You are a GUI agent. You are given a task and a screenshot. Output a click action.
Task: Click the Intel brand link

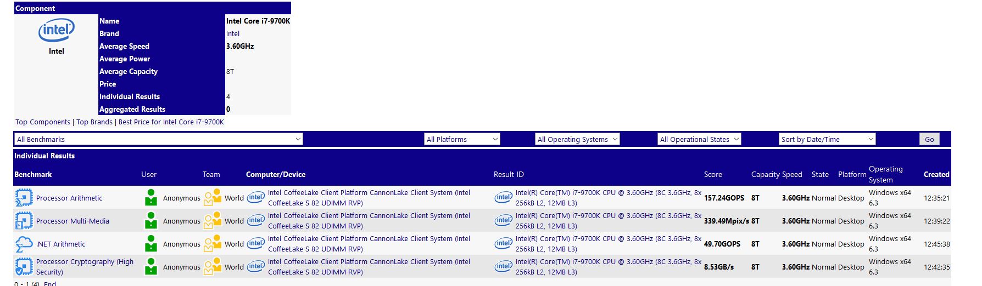233,34
